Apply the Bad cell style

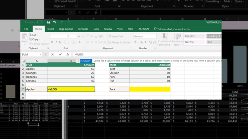point(214,42)
